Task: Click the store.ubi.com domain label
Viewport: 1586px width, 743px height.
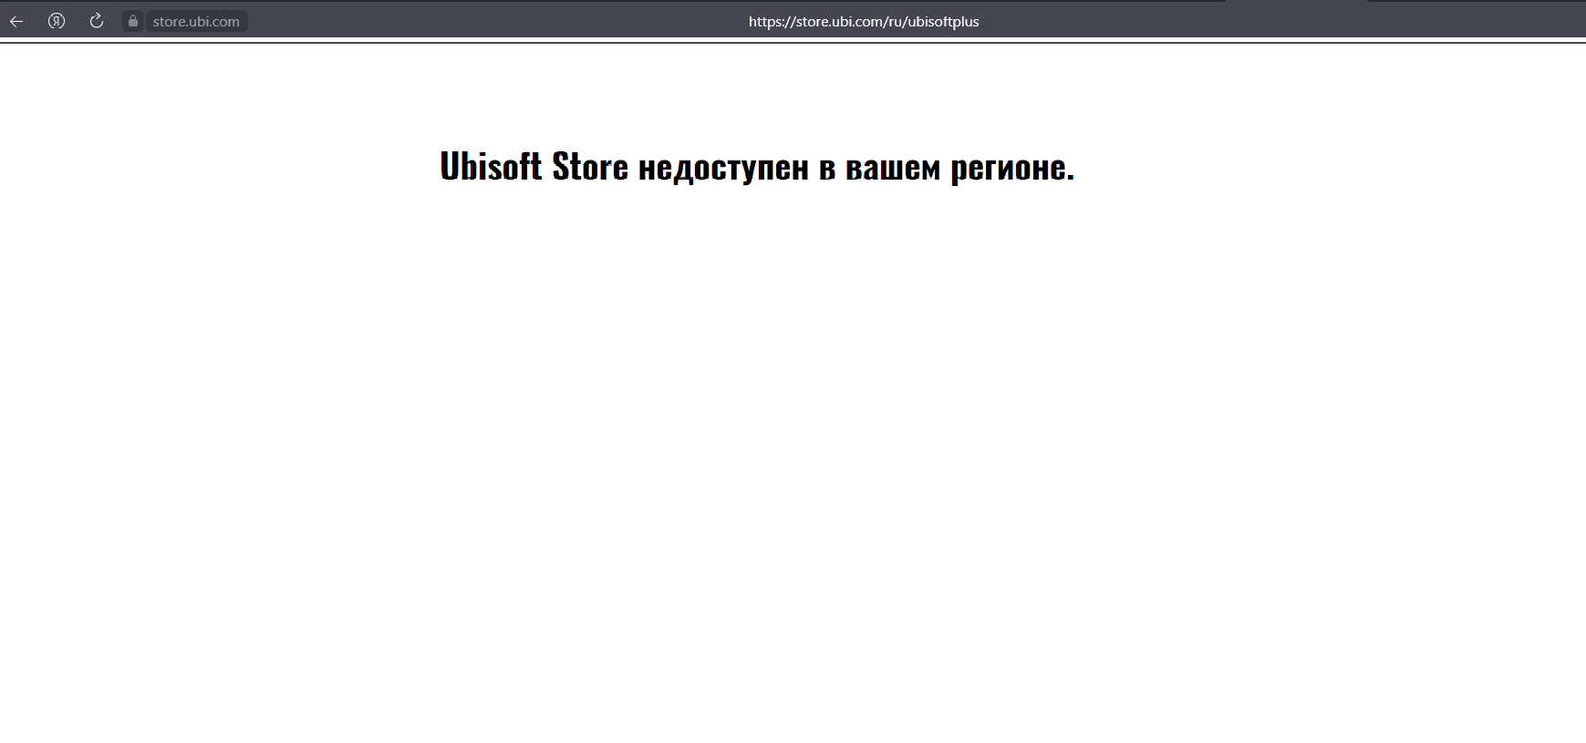Action: click(196, 21)
